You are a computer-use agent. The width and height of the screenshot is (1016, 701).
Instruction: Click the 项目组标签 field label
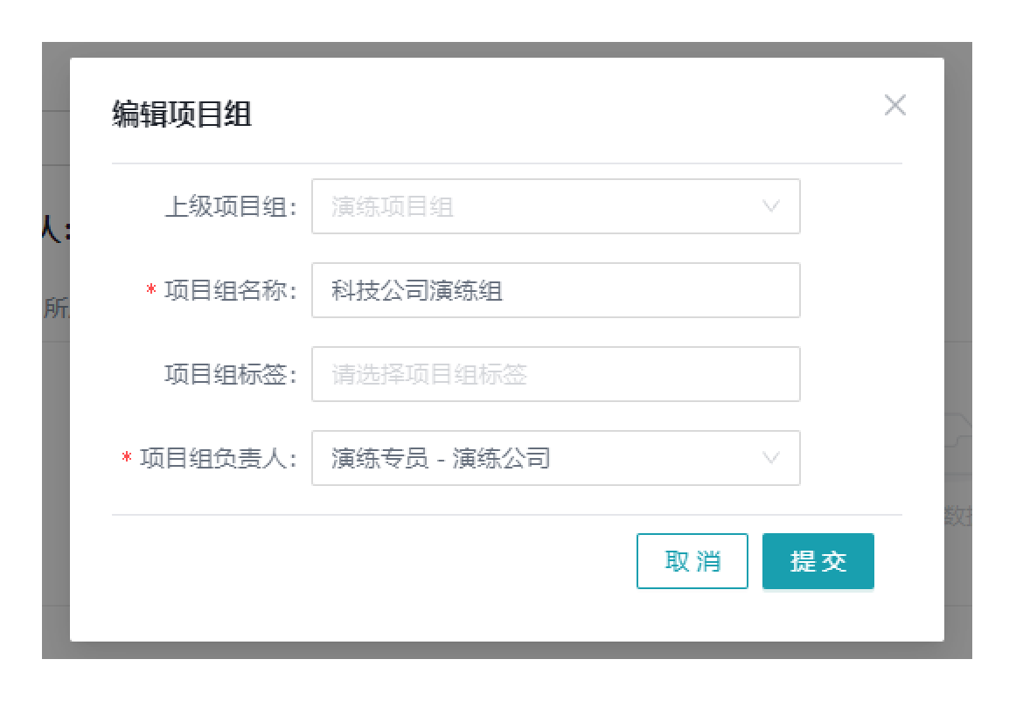pyautogui.click(x=231, y=374)
